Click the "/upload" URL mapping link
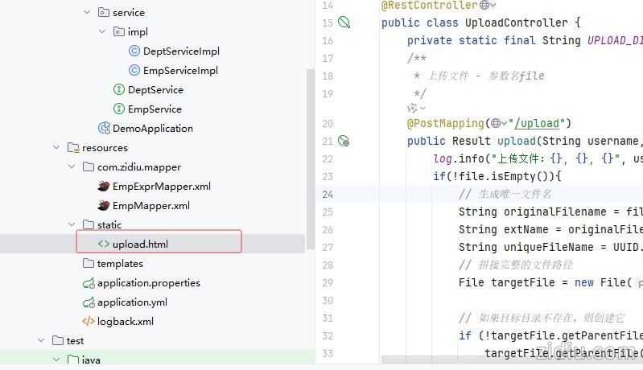The width and height of the screenshot is (643, 370). click(538, 123)
